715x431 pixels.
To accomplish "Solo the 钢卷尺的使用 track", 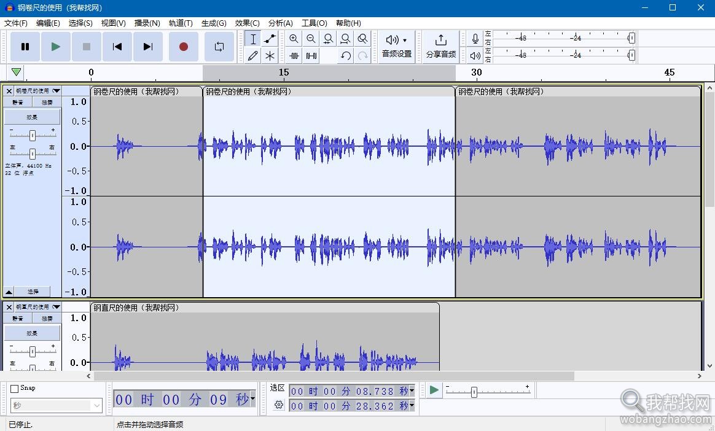I will click(47, 103).
